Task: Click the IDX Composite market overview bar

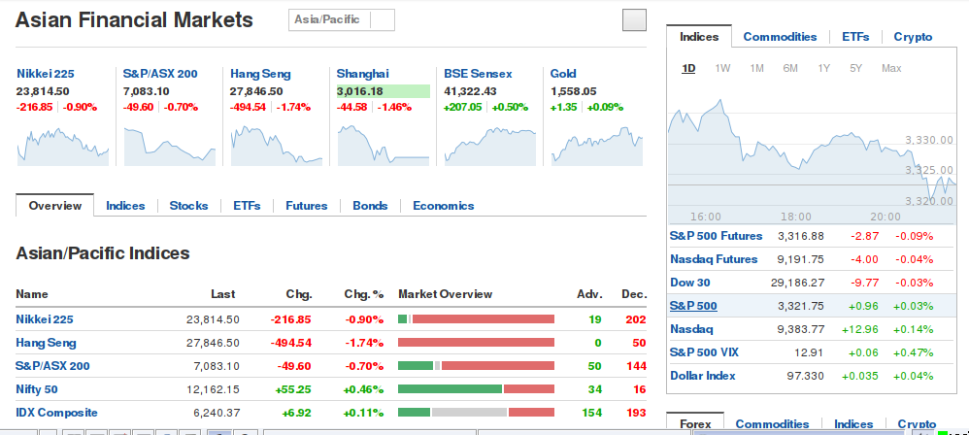Action: pos(476,412)
